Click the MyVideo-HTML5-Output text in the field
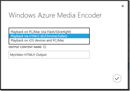The height and width of the screenshot is (91, 130). [x=28, y=55]
